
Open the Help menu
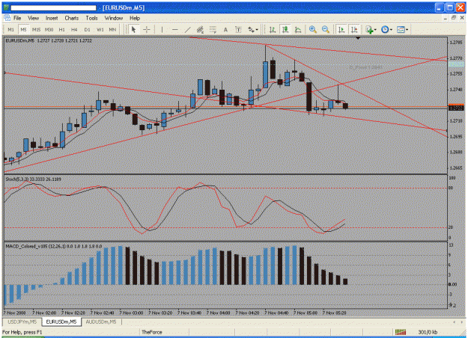pyautogui.click(x=135, y=18)
